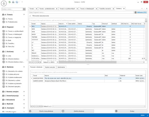Click icon next to '04. Dokumenty wydane'
Viewport: 149px width, 117px height.
[x=3, y=81]
